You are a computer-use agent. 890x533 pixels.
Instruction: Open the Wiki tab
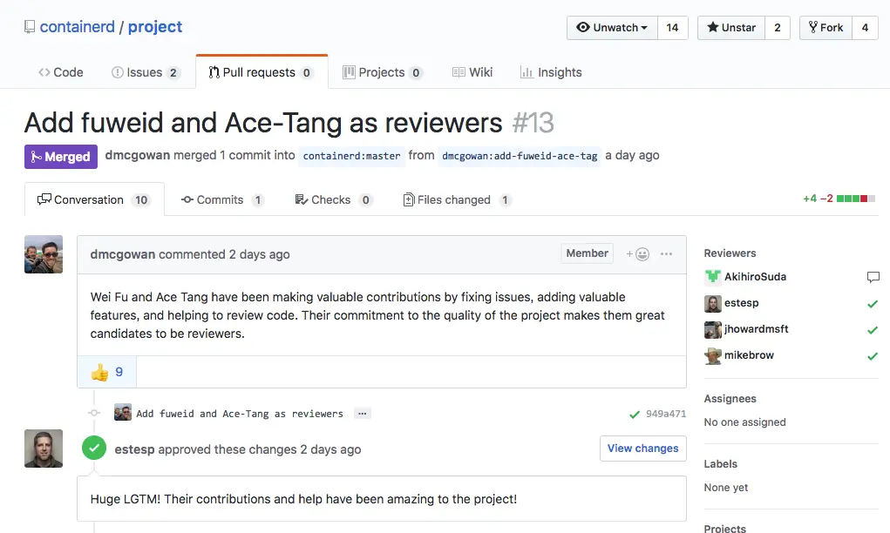click(x=472, y=72)
